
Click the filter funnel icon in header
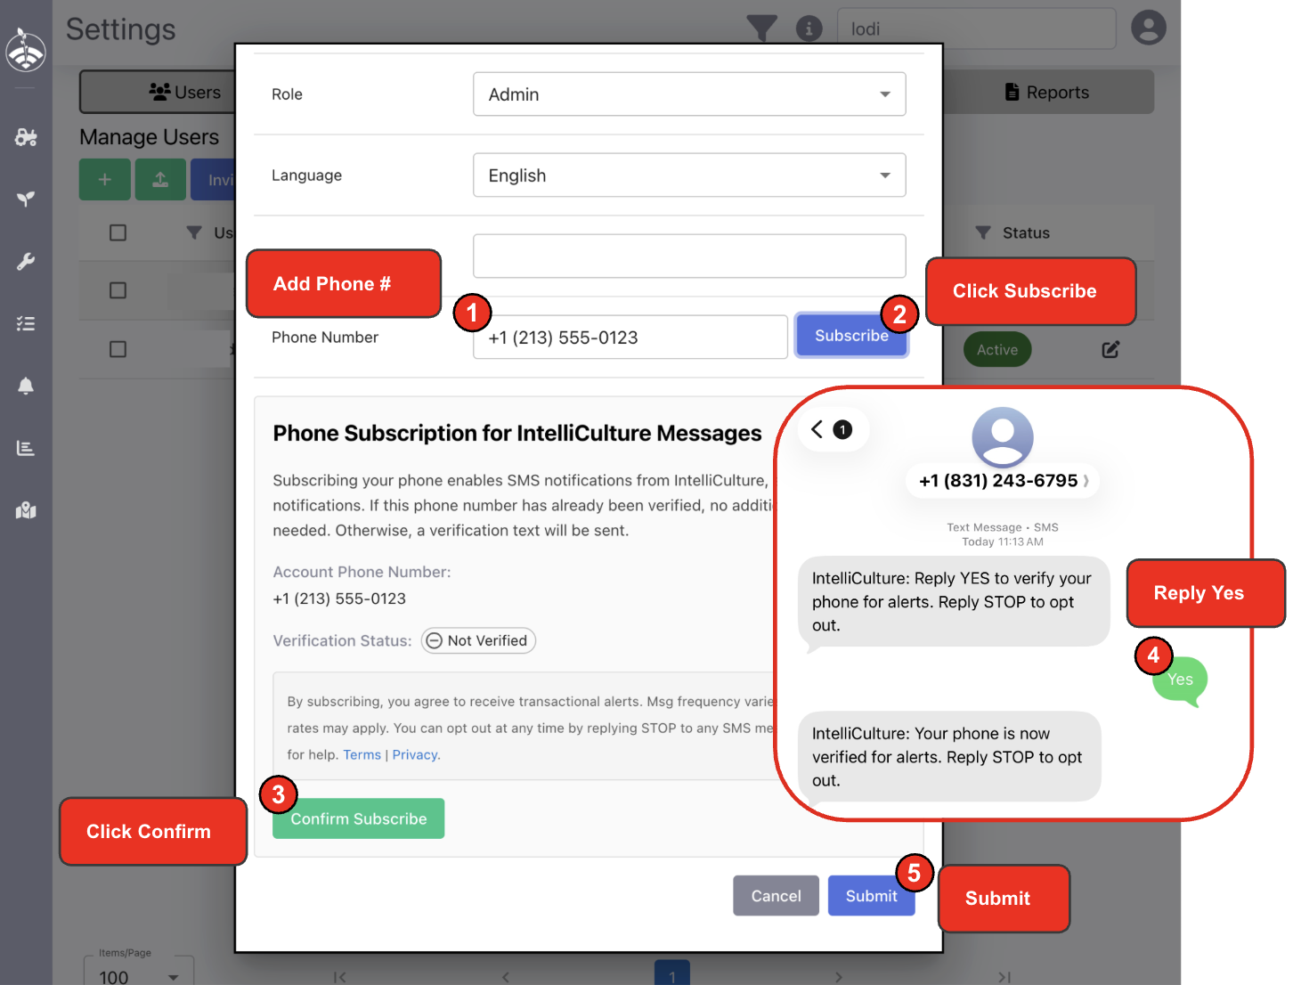coord(761,28)
